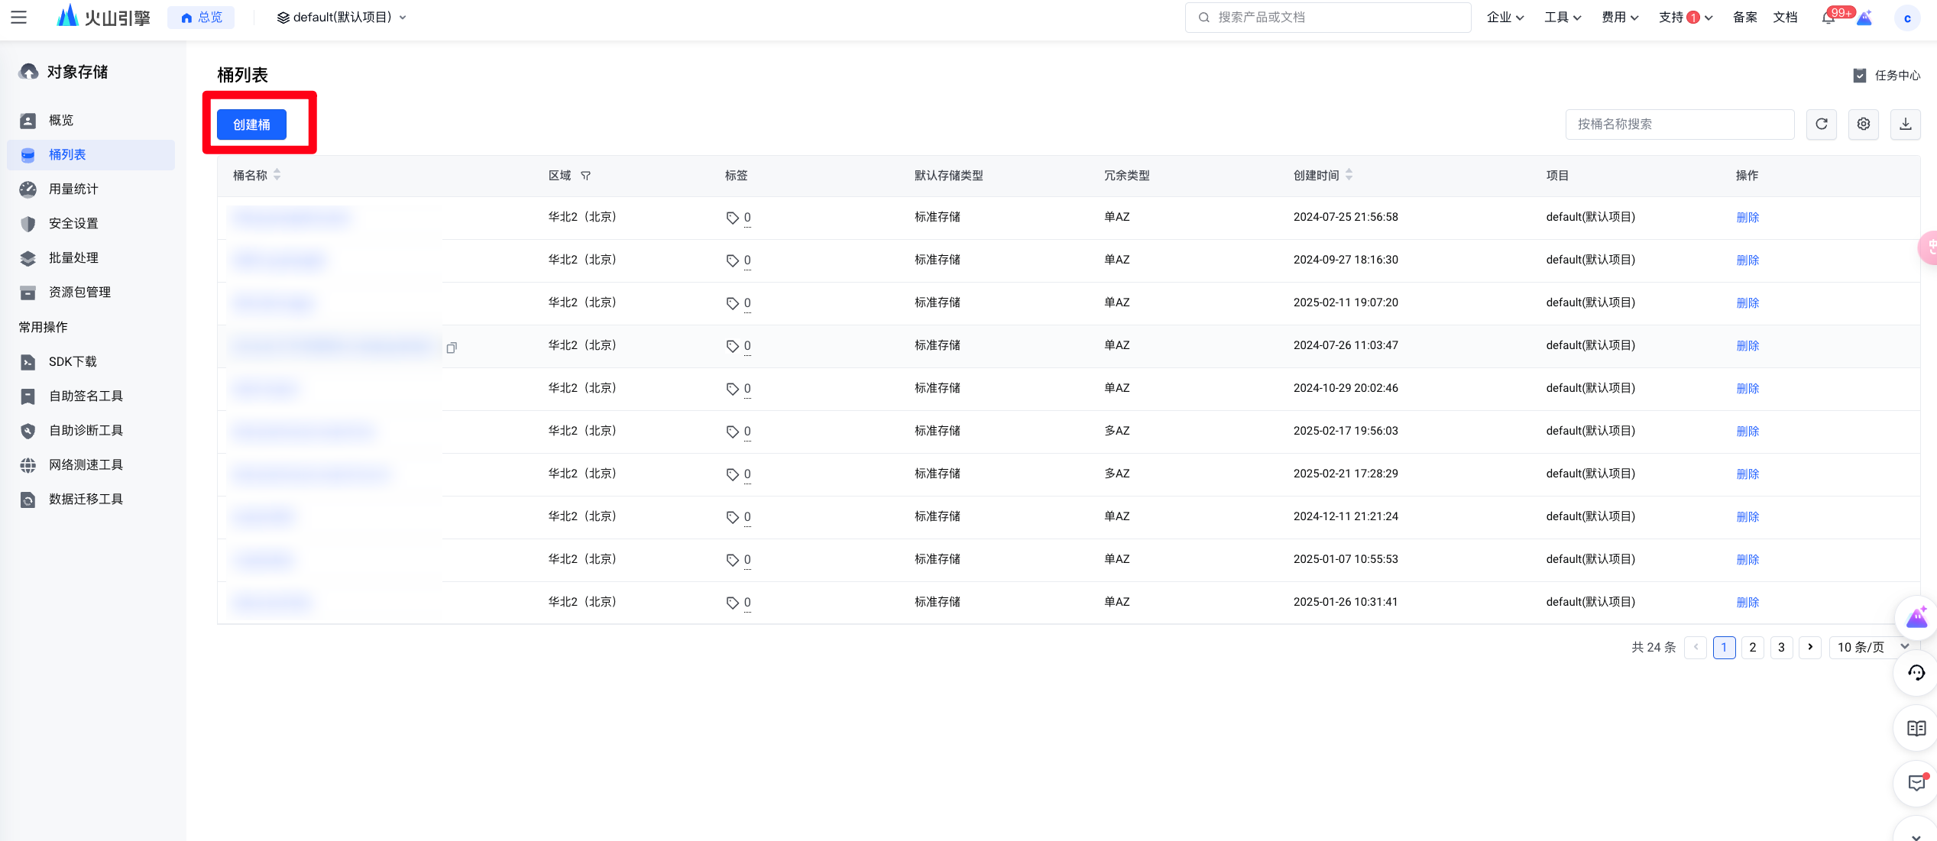Image resolution: width=1937 pixels, height=841 pixels.
Task: Open the AI assistant icon in header
Action: tap(1864, 18)
